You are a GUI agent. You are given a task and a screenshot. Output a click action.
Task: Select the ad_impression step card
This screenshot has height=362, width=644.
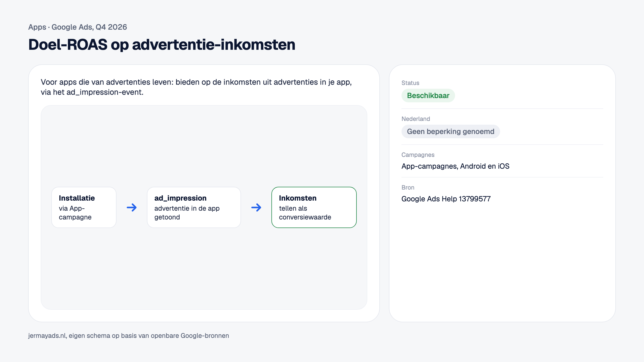(194, 207)
